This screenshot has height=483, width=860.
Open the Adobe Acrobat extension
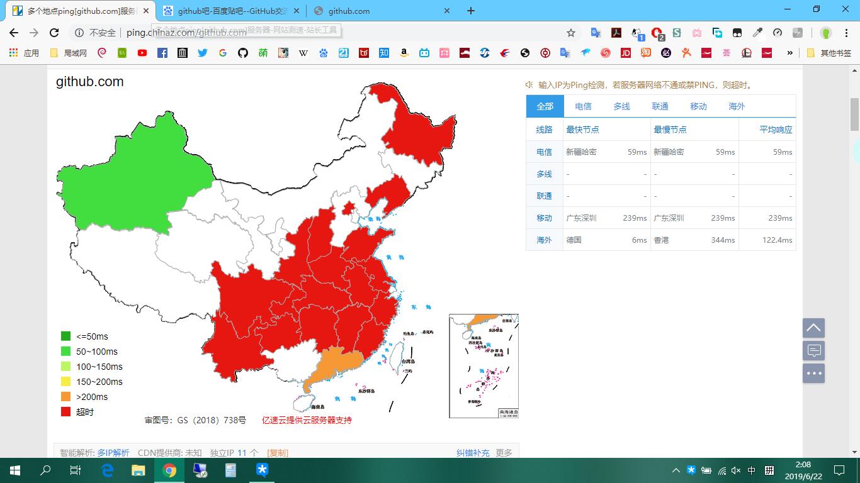(x=616, y=33)
